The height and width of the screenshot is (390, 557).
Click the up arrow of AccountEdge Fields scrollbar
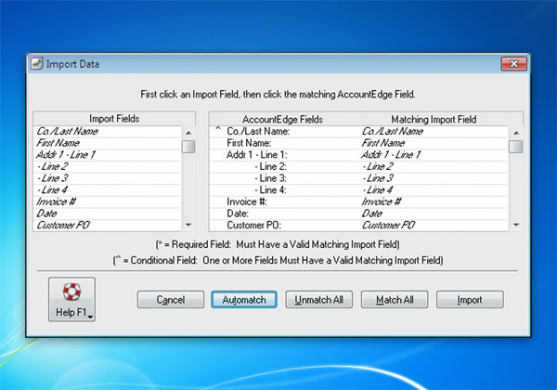[516, 133]
